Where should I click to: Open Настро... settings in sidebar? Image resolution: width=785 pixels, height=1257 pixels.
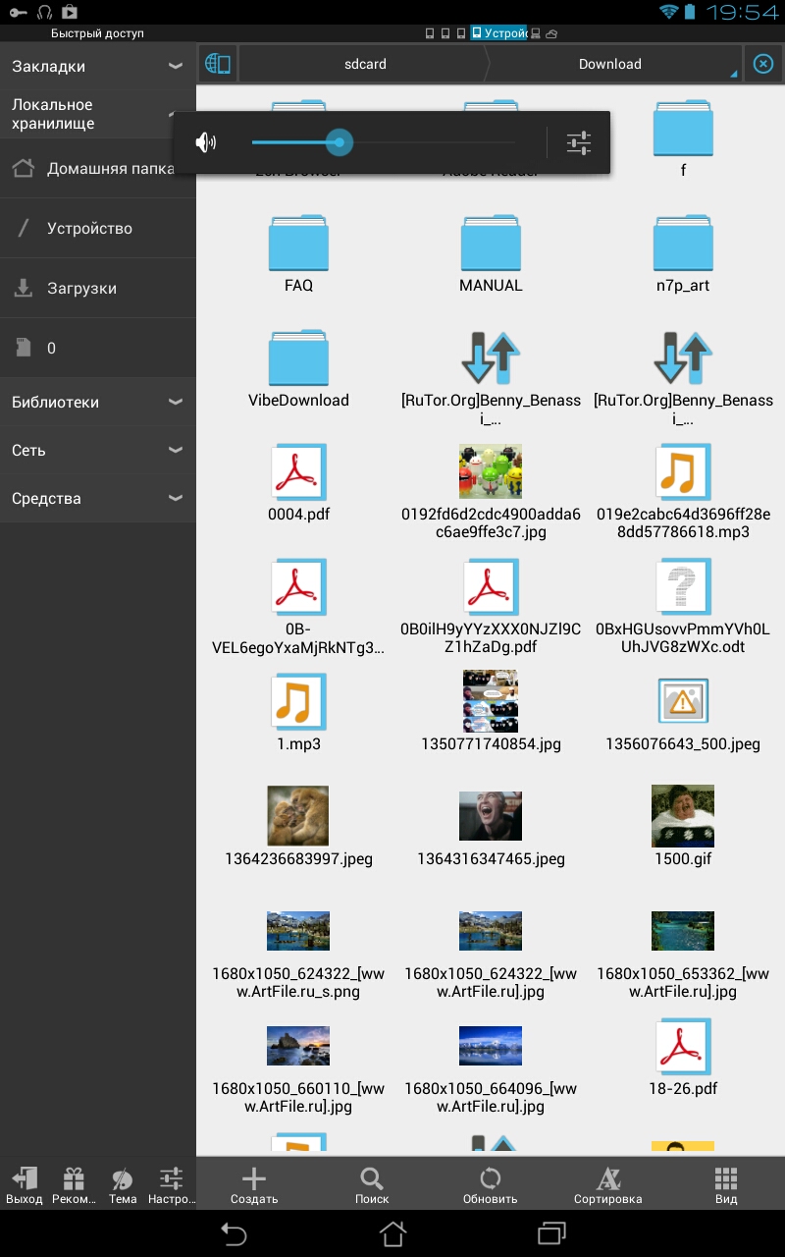(171, 1184)
